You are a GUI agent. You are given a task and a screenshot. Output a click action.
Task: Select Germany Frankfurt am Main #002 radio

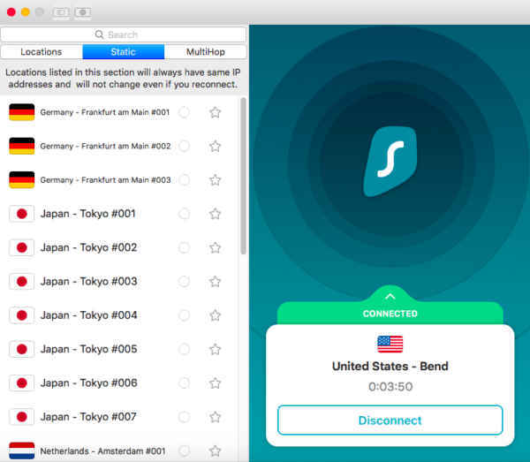185,146
